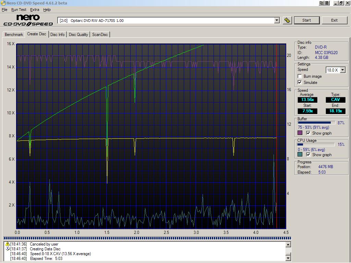Image resolution: width=351 pixels, height=263 pixels.
Task: Click the Buffer level progress bar
Action: click(x=316, y=123)
